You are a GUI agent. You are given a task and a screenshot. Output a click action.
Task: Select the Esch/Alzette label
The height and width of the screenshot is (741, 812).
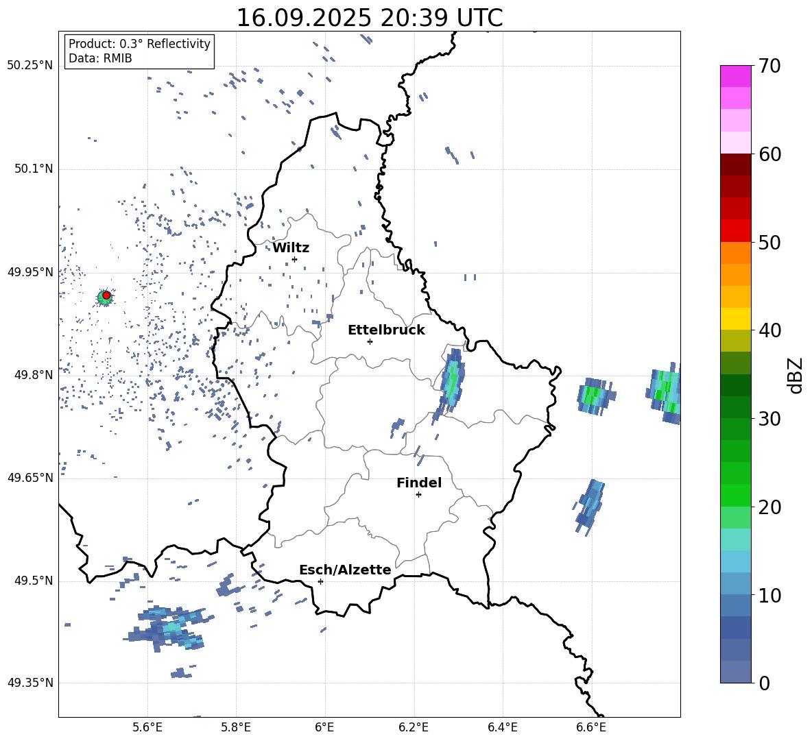[345, 570]
